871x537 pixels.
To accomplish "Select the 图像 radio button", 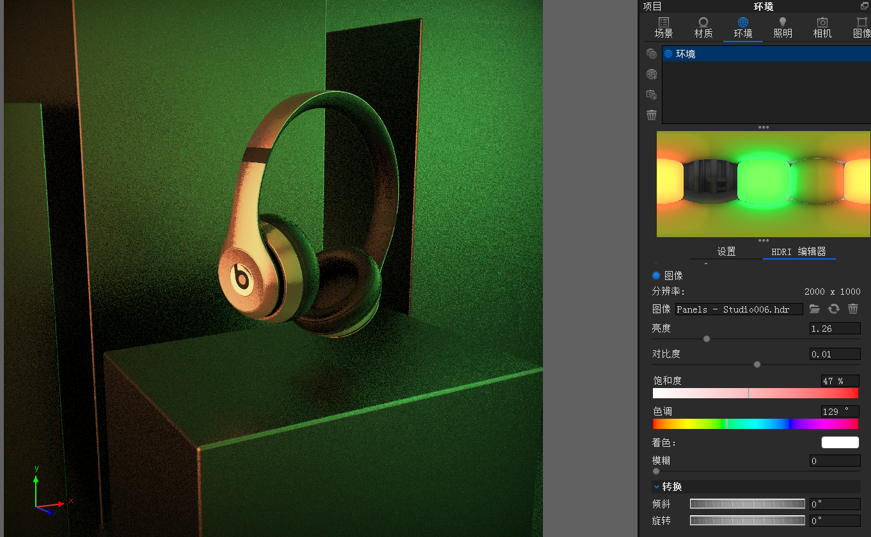I will tap(655, 276).
